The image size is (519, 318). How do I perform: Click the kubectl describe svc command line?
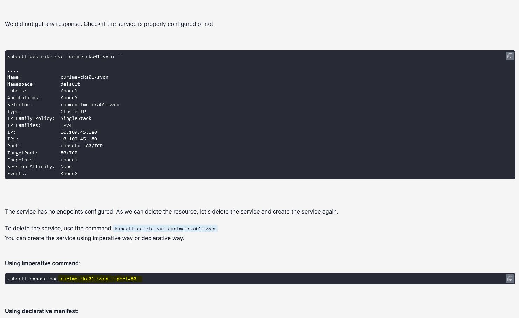64,56
